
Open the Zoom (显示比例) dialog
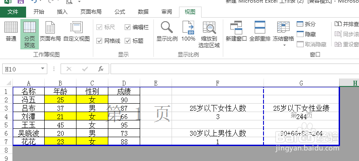(x=167, y=32)
